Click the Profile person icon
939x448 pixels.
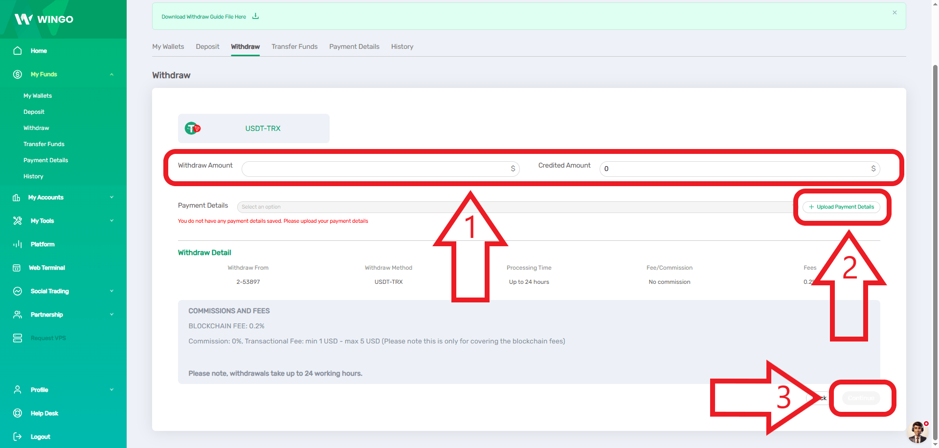point(18,390)
